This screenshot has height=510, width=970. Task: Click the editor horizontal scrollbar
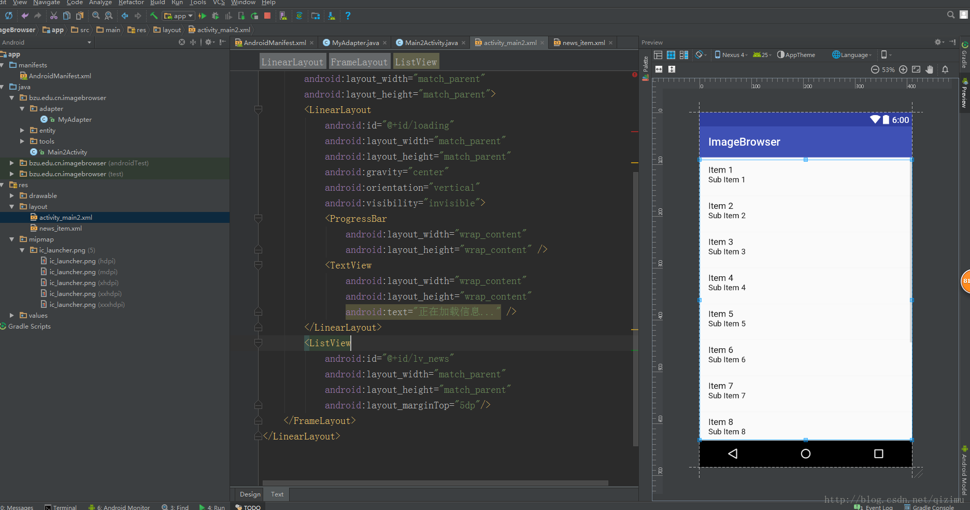click(435, 483)
